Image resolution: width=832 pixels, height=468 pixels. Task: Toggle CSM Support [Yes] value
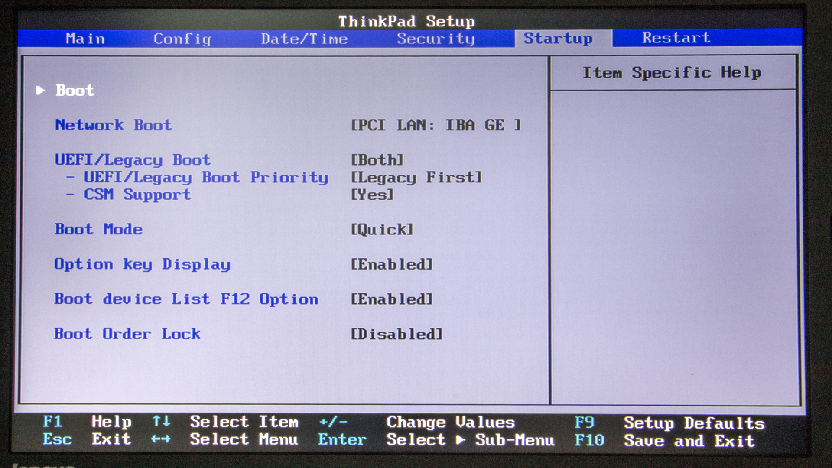(372, 195)
